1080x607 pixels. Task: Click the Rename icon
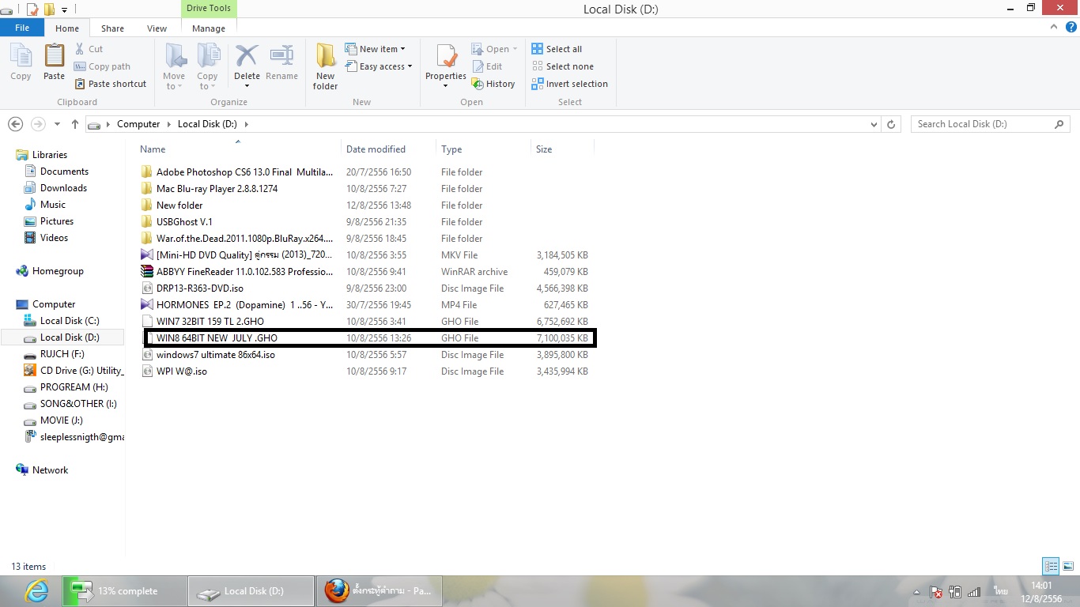click(281, 62)
